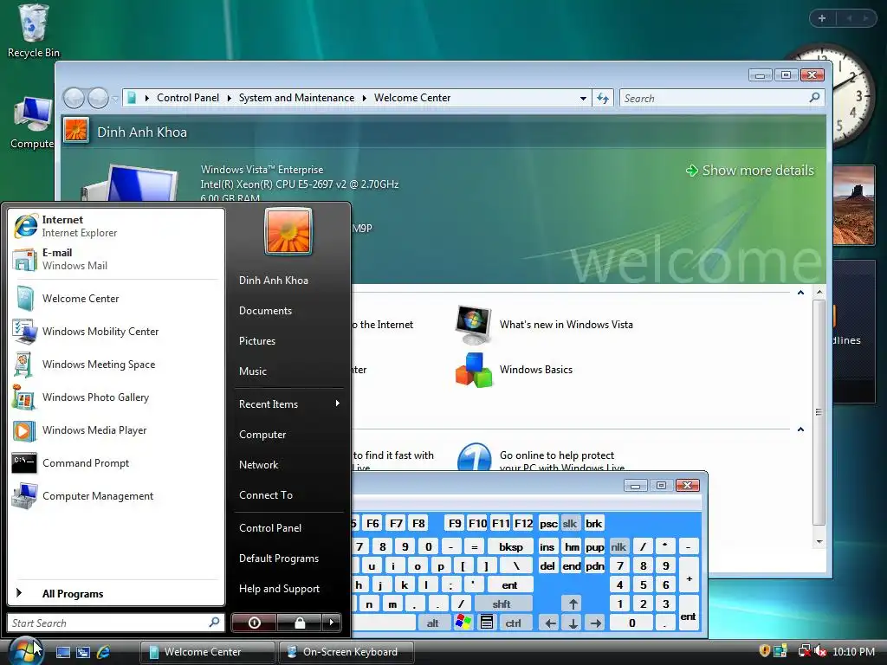Screen dimensions: 887x665
Task: Click Welcome Center search box
Action: (722, 99)
